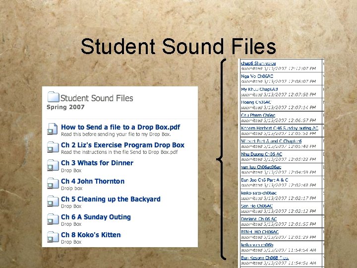357x268 pixels.
Task: Click the 'submitted 3/13/2007 12:02:12 PM' timestamp
Action: (x=279, y=211)
